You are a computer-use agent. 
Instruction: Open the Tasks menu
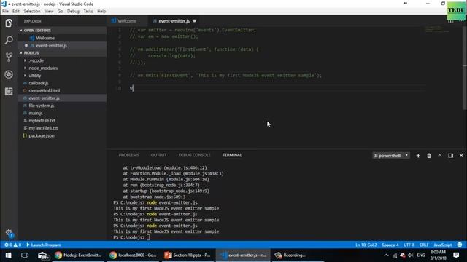[88, 12]
